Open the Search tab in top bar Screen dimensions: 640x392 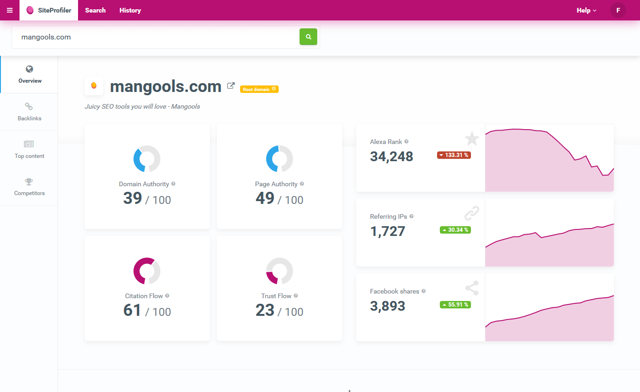pos(95,10)
